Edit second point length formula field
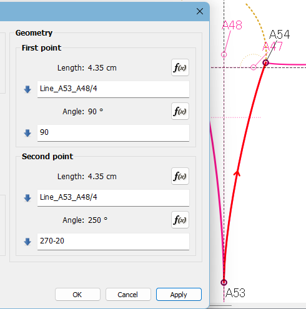Screen dimensions: 306x309 point(113,198)
